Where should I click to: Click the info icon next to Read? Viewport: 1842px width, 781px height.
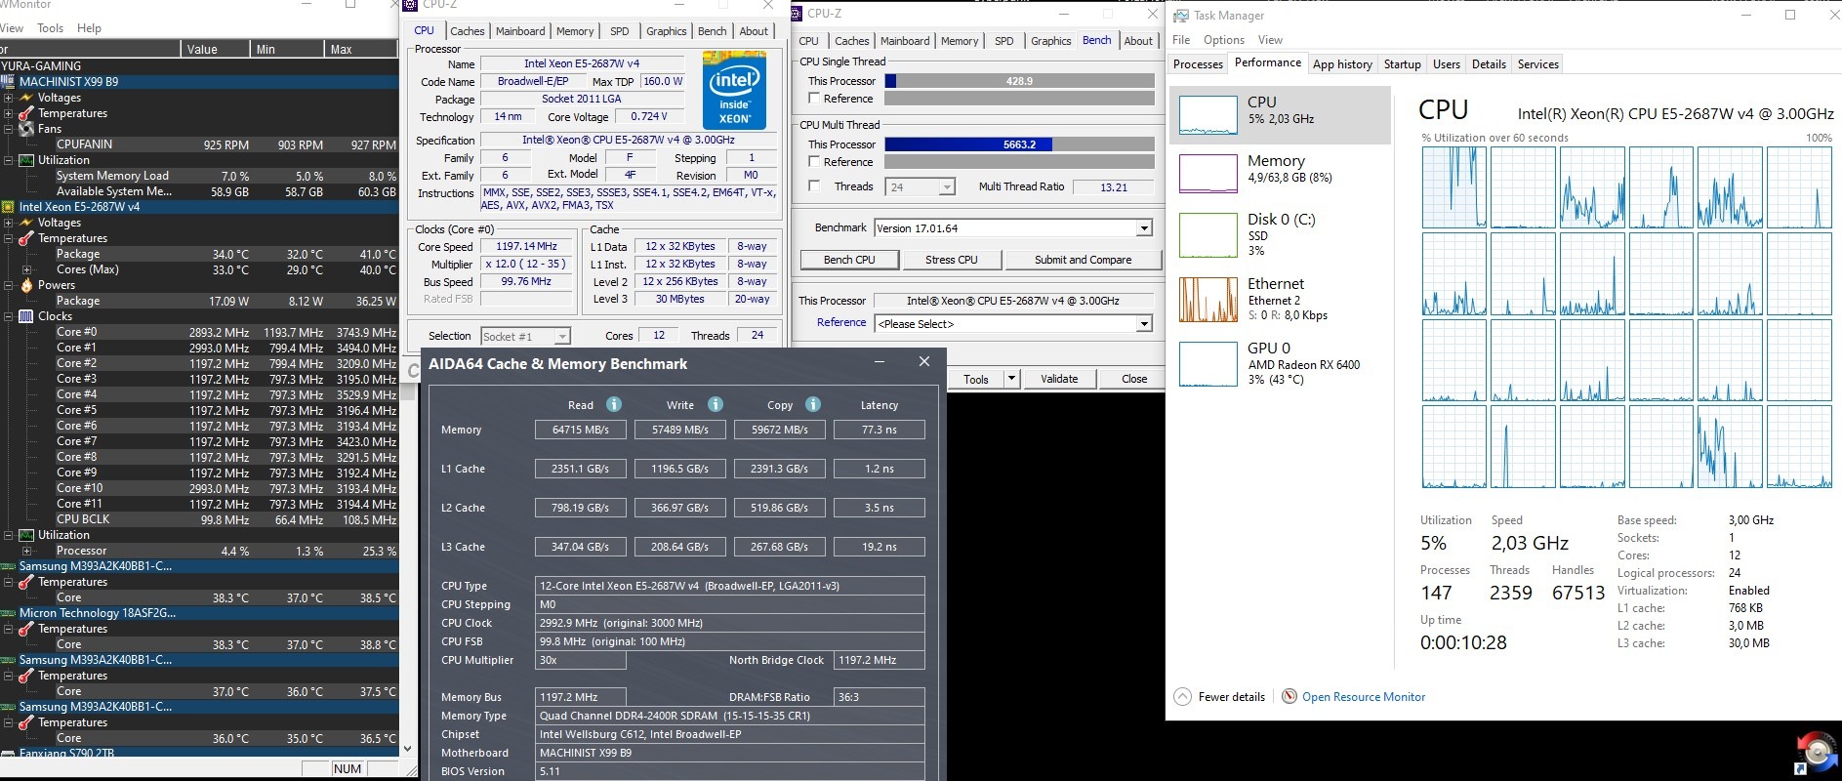tap(614, 404)
